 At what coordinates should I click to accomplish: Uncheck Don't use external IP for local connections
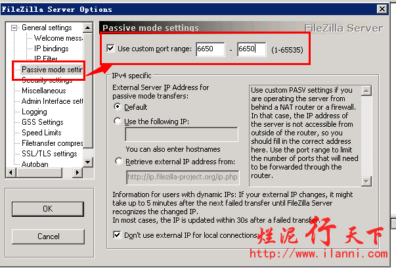point(116,235)
